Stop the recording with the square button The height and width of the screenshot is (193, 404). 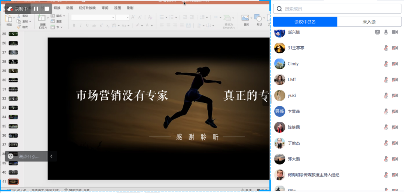click(x=47, y=9)
